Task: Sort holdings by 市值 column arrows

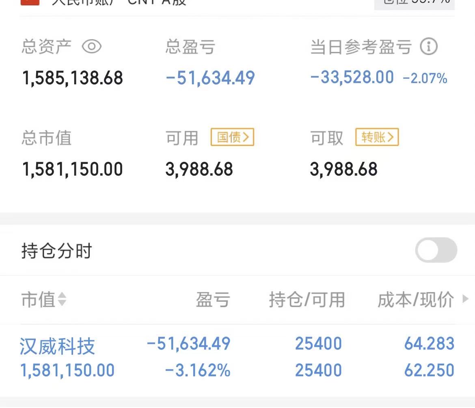Action: pyautogui.click(x=62, y=300)
